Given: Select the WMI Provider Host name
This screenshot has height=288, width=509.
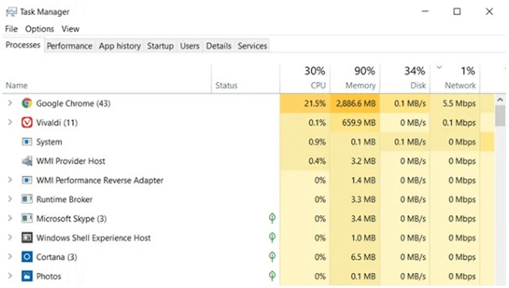Looking at the screenshot, I should [71, 161].
